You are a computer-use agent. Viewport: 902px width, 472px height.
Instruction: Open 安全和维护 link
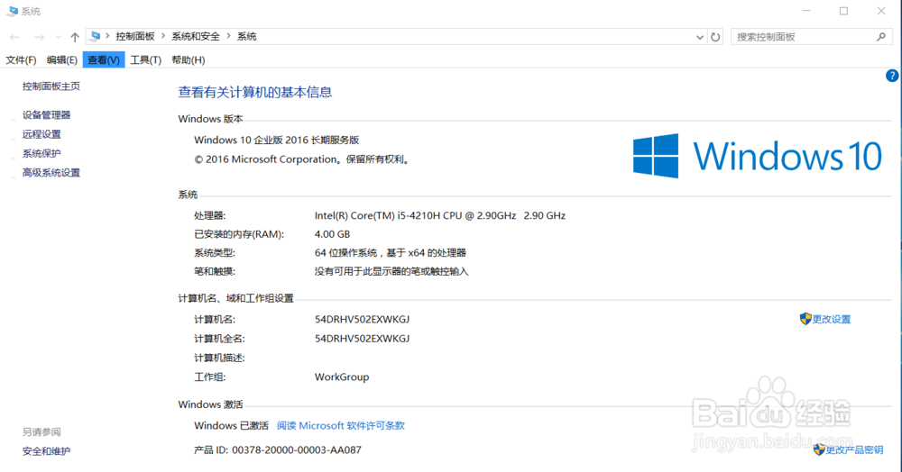(46, 451)
